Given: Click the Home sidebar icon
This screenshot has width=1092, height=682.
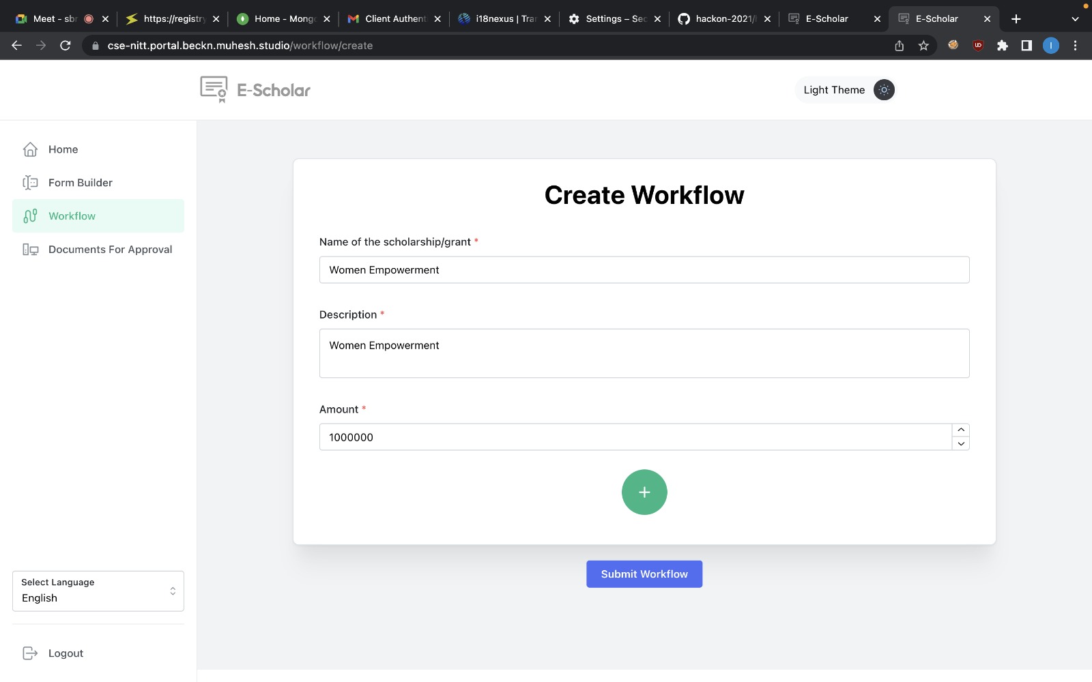Looking at the screenshot, I should pyautogui.click(x=30, y=149).
